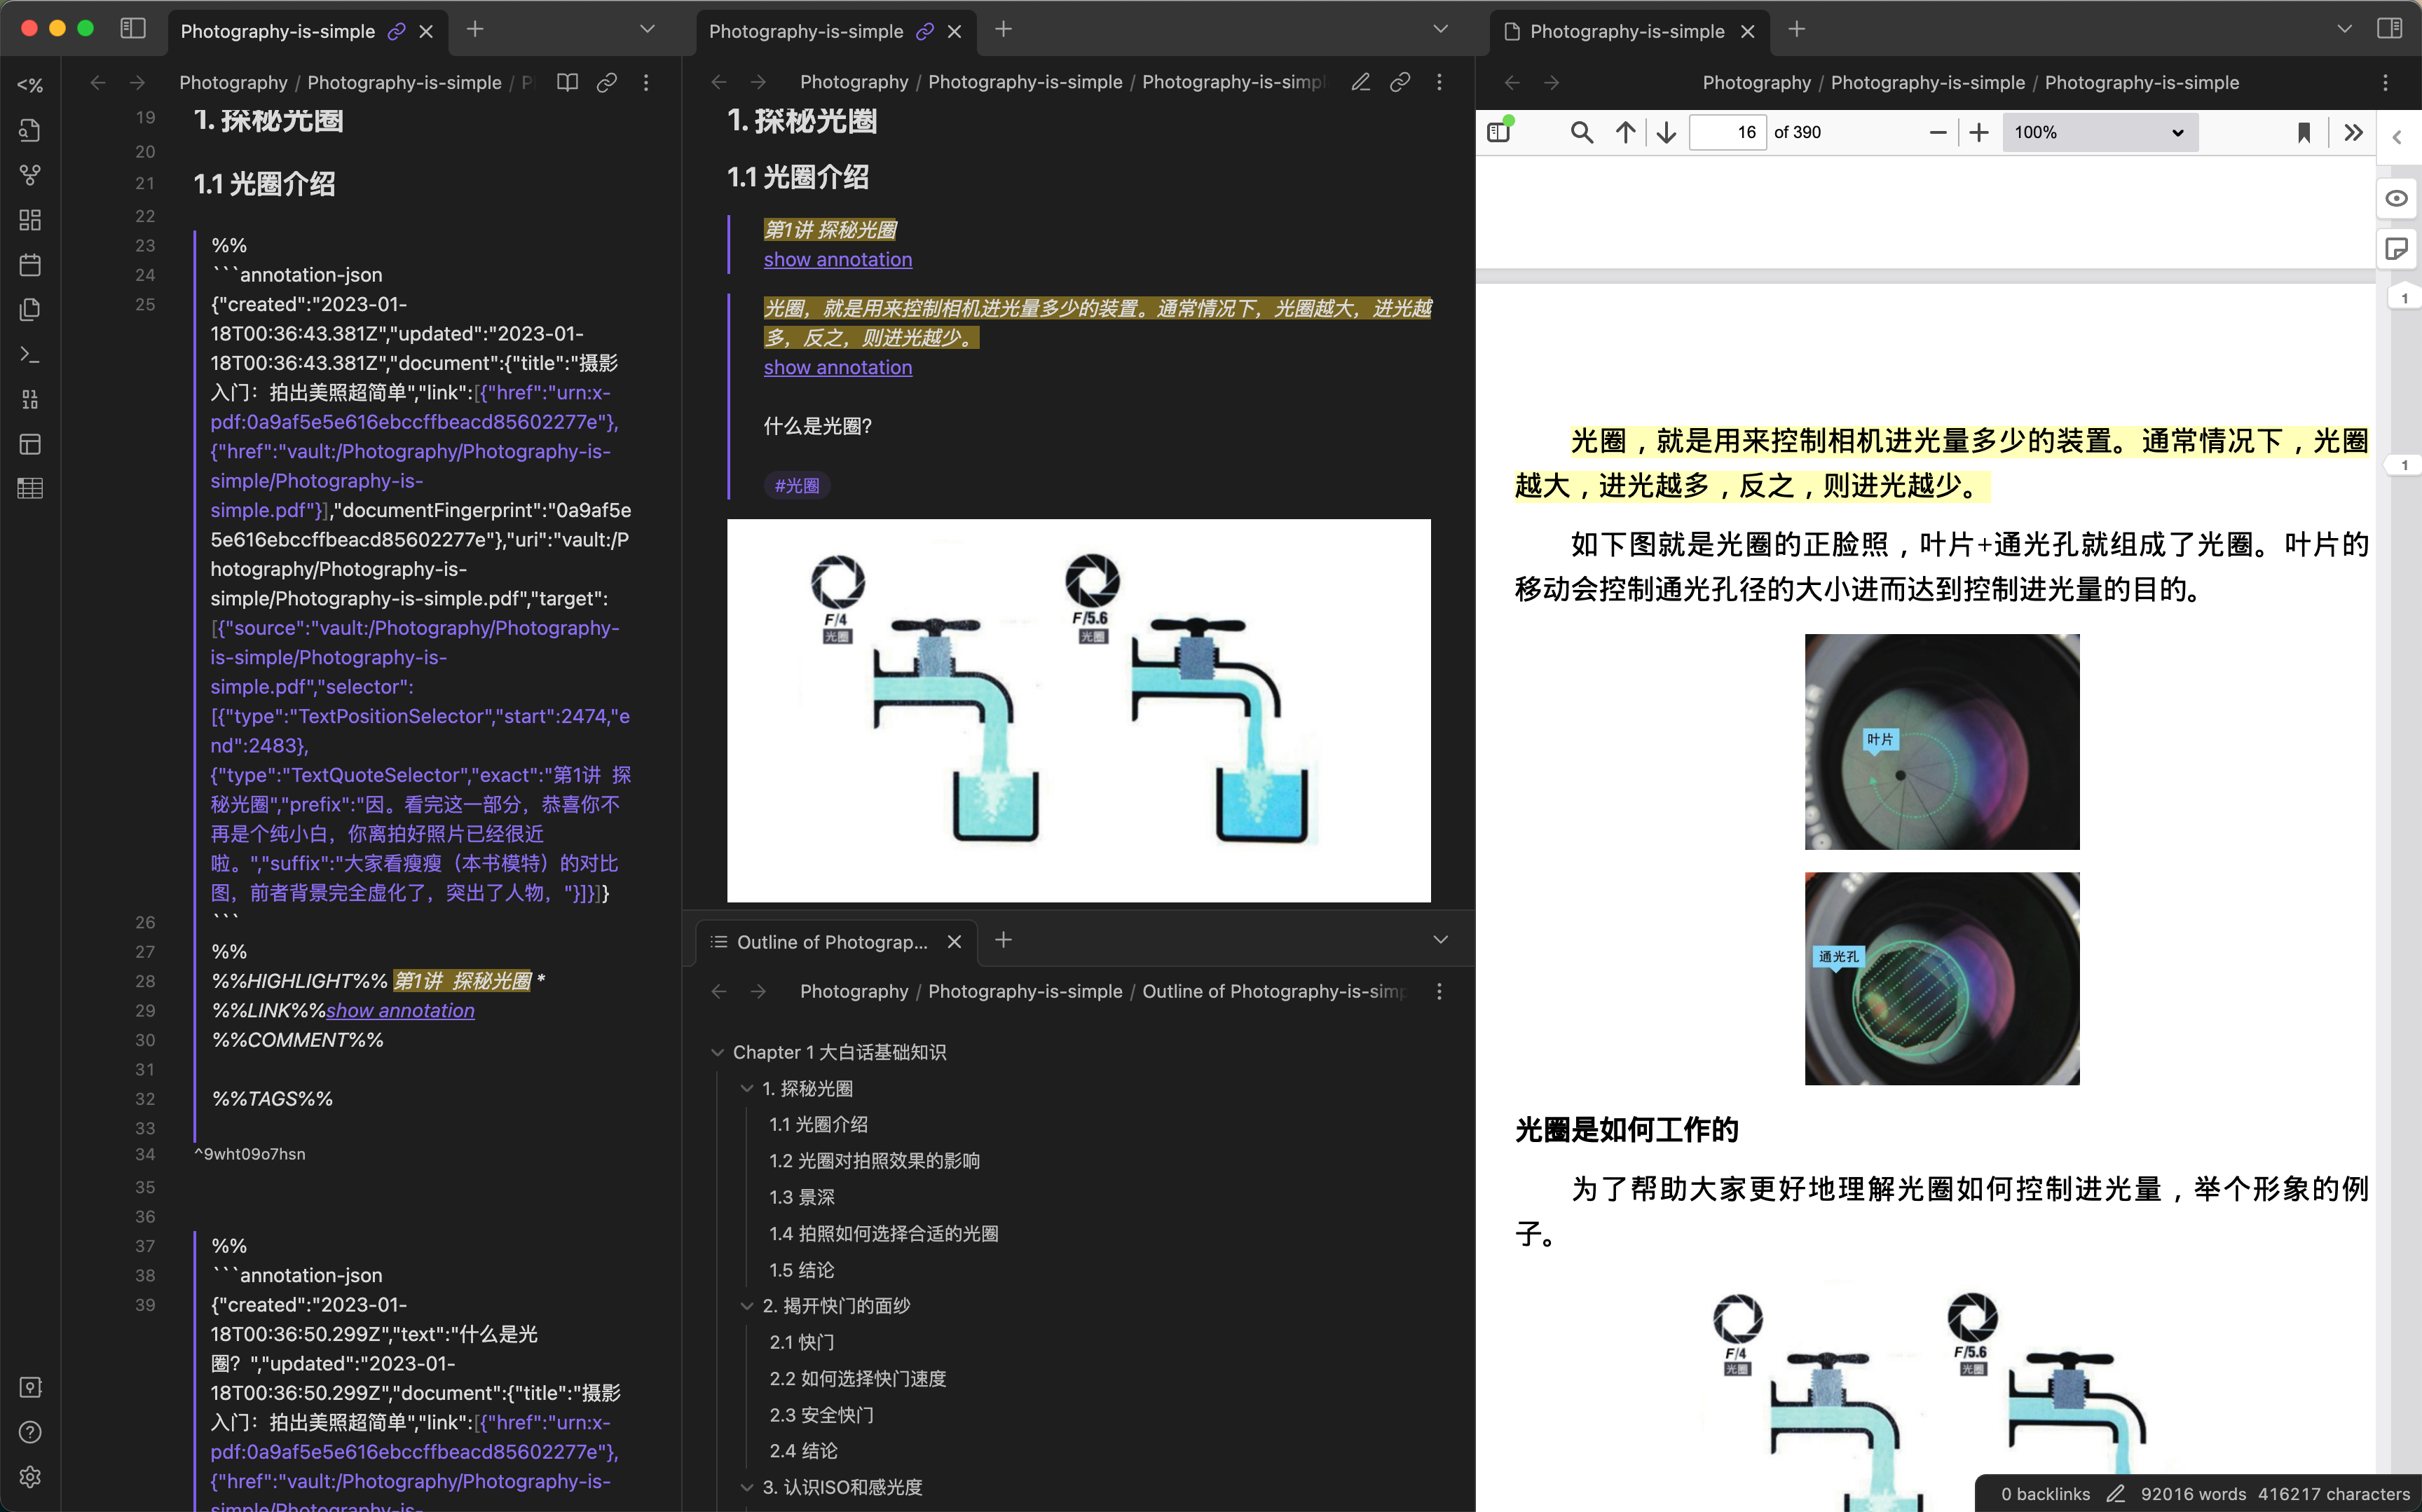Open right pane tab list dropdown
Screen dimensions: 2422x1512
(2344, 29)
